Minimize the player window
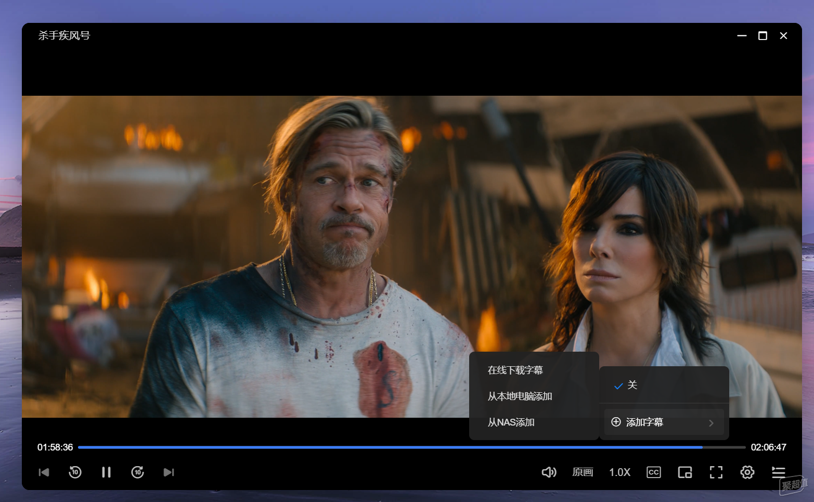Image resolution: width=814 pixels, height=502 pixels. pos(742,35)
